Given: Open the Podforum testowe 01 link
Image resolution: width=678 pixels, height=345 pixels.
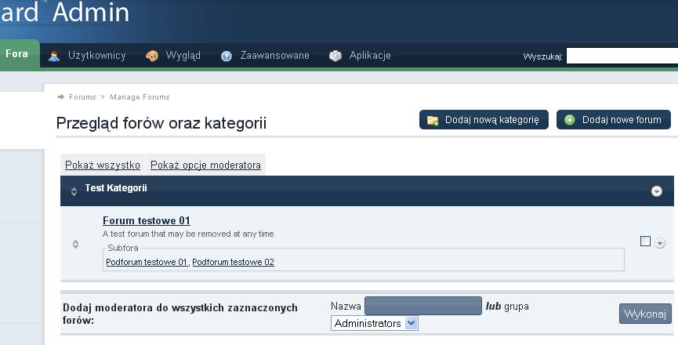Looking at the screenshot, I should 147,262.
